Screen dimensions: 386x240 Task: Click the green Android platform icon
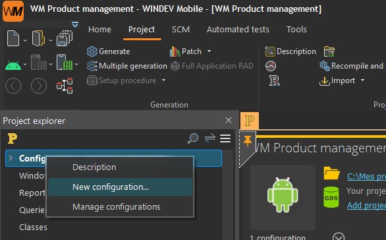(13, 65)
